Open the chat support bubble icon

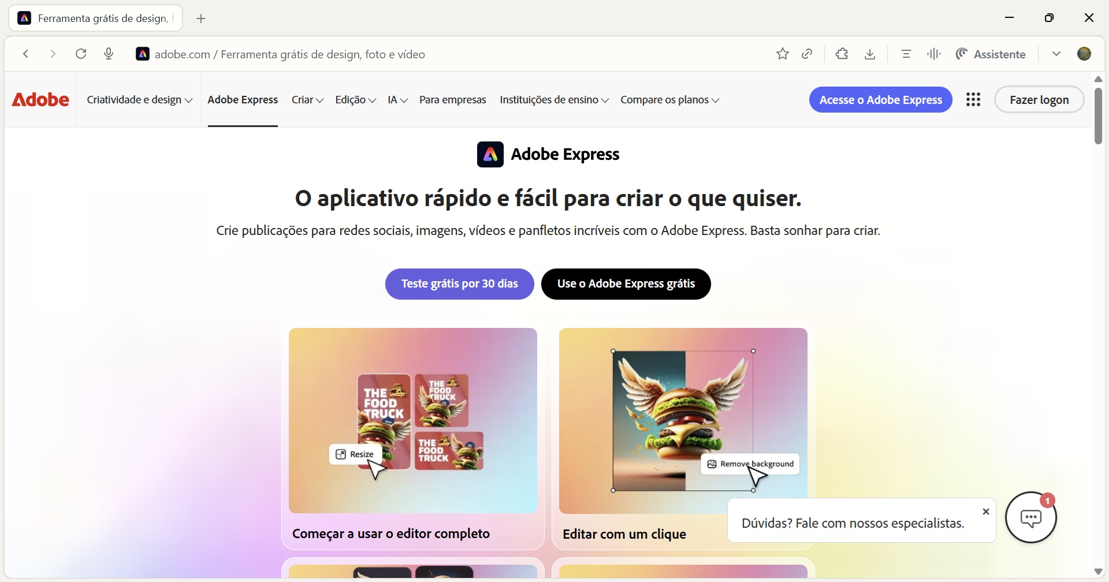[1031, 517]
